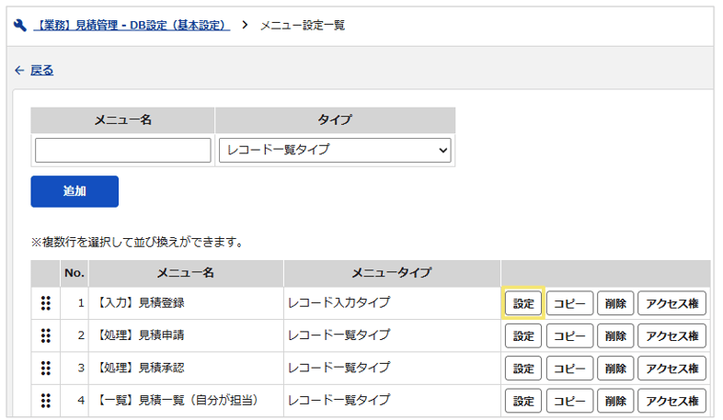Click 削除 for 【処理】見積承認
This screenshot has width=723, height=420.
615,369
